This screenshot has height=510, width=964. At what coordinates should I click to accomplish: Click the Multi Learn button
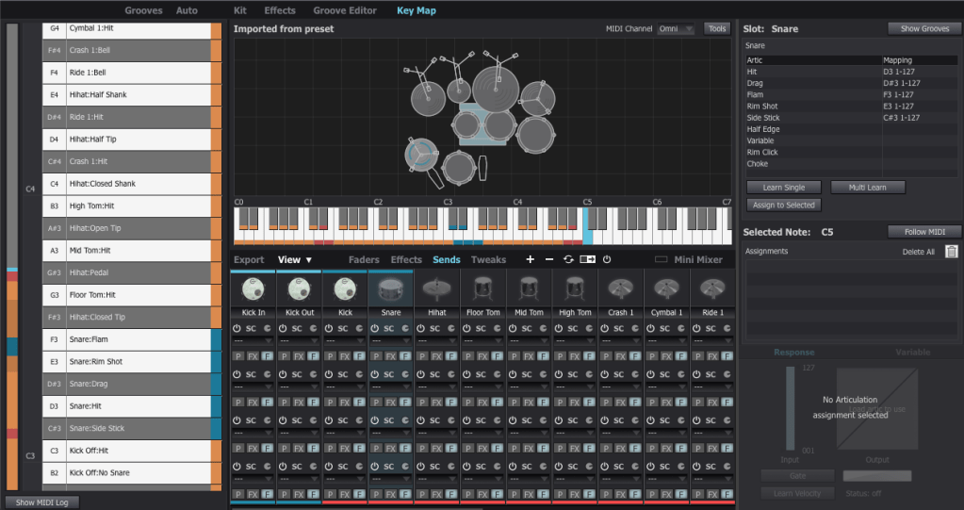click(x=867, y=188)
